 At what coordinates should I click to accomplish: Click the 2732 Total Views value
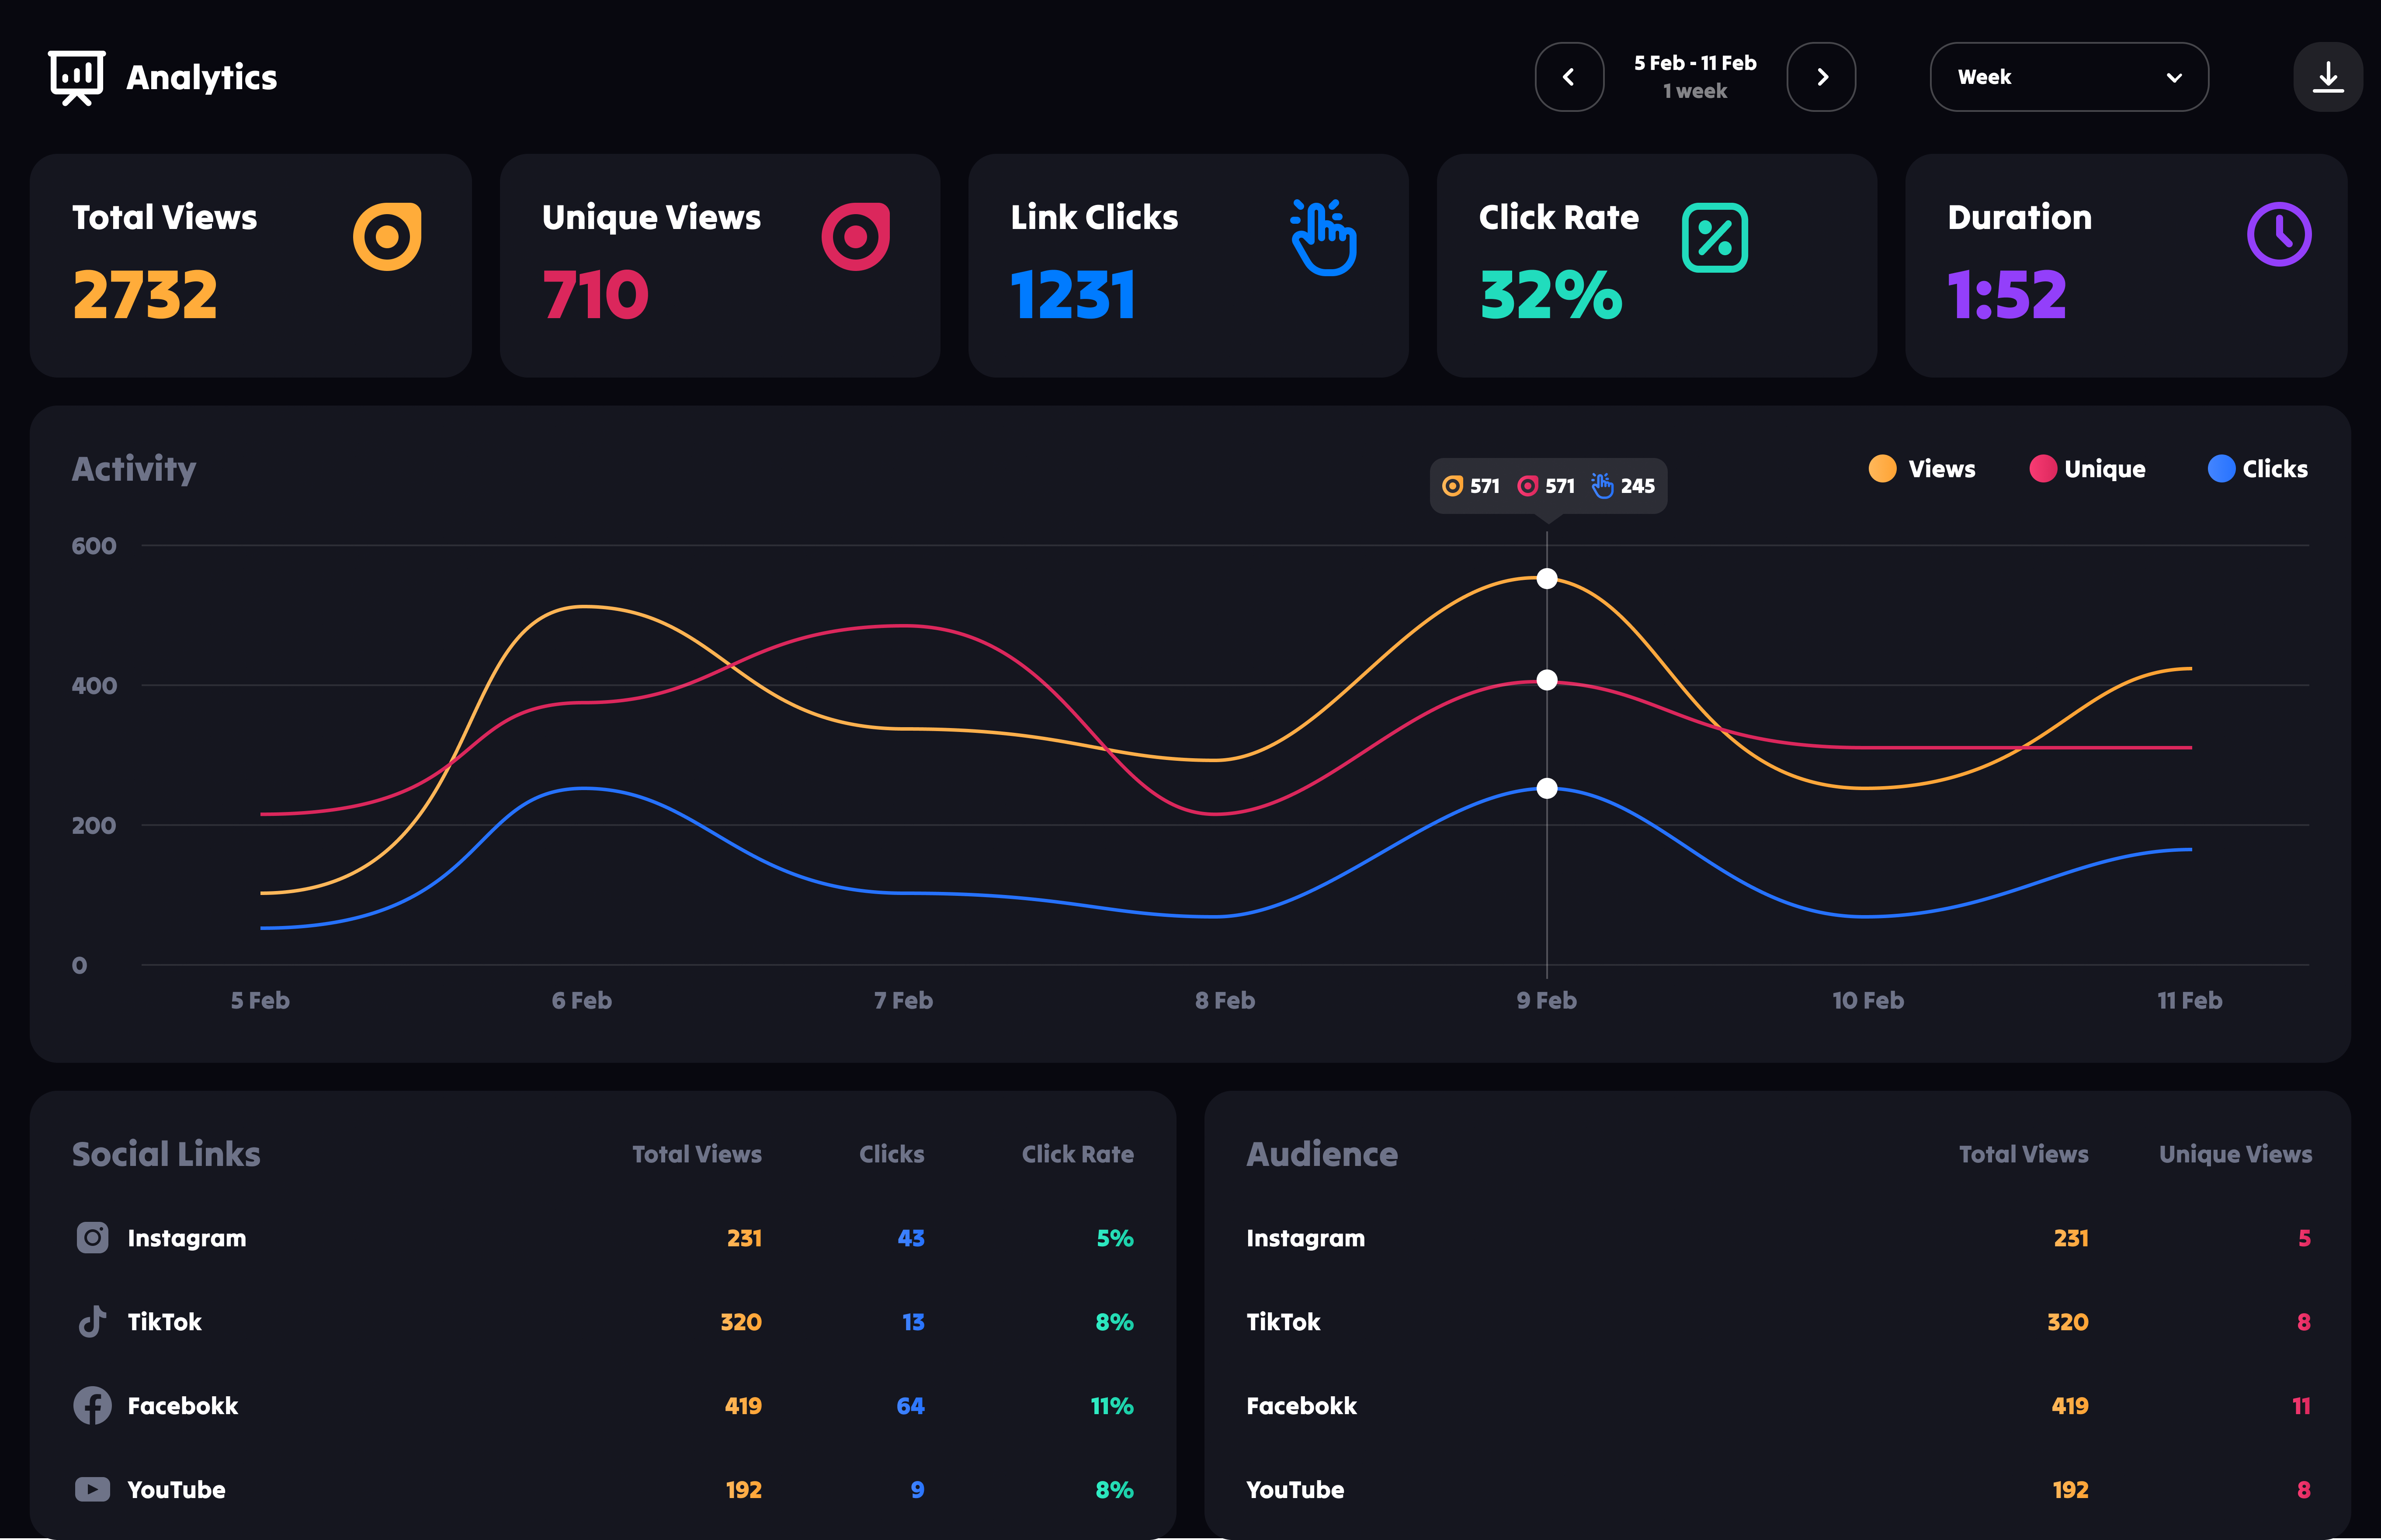(x=145, y=295)
